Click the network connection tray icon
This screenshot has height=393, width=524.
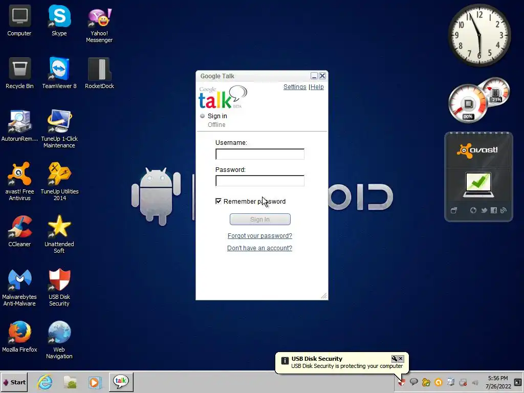pyautogui.click(x=450, y=382)
